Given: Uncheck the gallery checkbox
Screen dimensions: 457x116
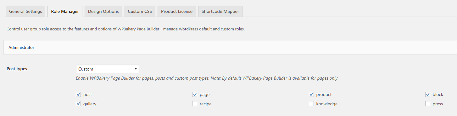Looking at the screenshot, I should 78,104.
